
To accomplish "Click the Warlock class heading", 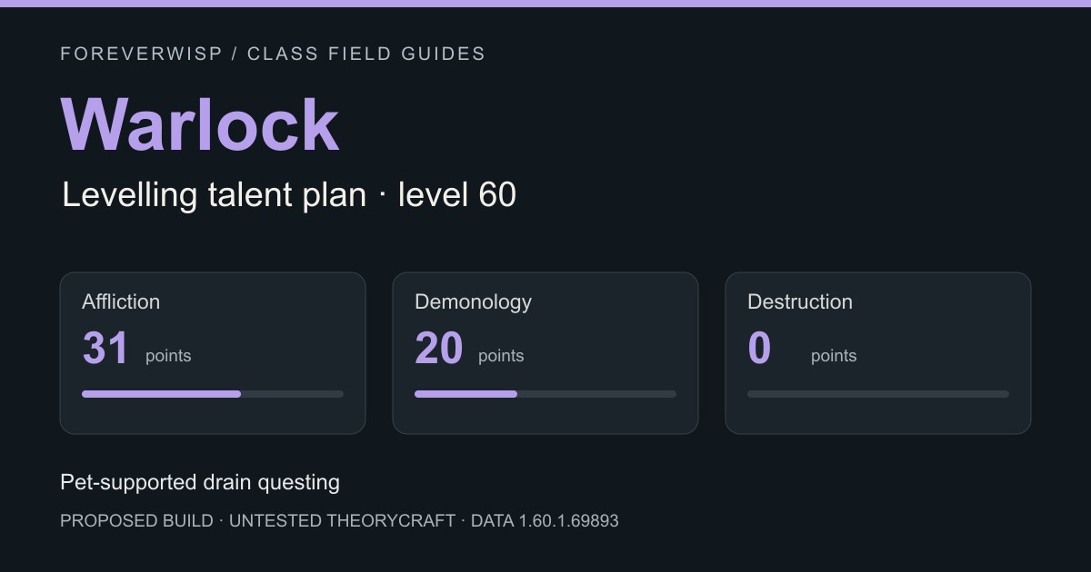I will 200,124.
